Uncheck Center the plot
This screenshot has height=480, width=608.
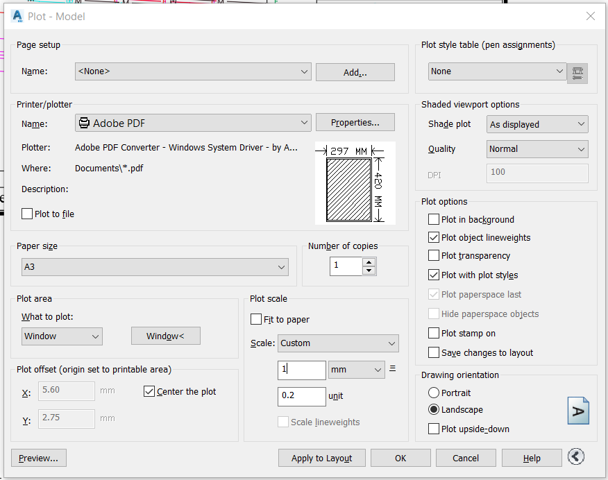pyautogui.click(x=149, y=391)
